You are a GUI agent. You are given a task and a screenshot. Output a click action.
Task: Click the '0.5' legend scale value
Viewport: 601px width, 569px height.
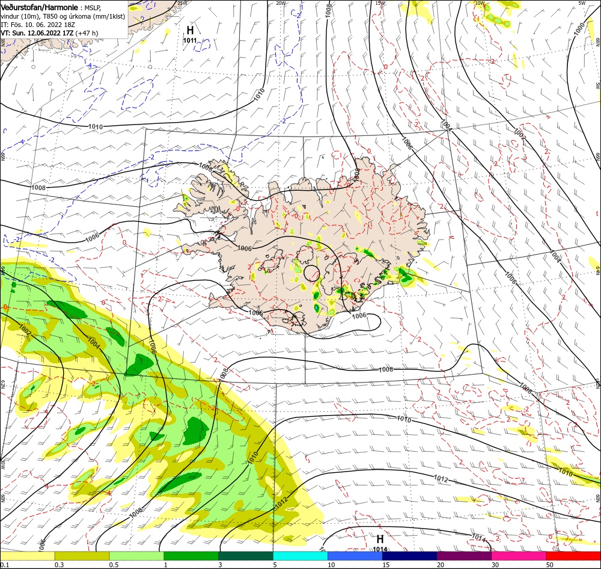pos(114,565)
